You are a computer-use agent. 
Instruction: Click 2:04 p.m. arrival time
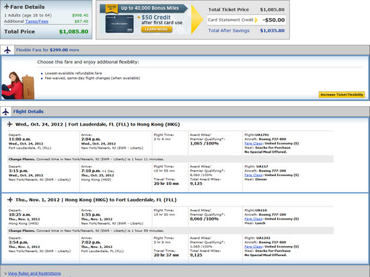(91, 139)
